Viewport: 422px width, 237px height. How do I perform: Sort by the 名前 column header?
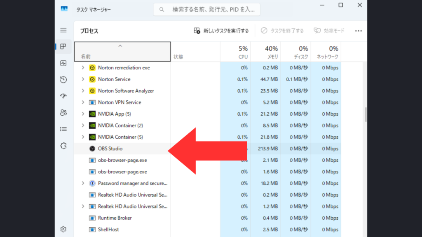click(x=122, y=51)
